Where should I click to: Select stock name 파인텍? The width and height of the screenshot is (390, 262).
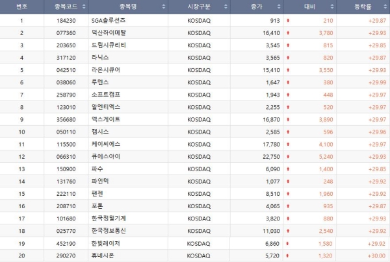(100, 182)
